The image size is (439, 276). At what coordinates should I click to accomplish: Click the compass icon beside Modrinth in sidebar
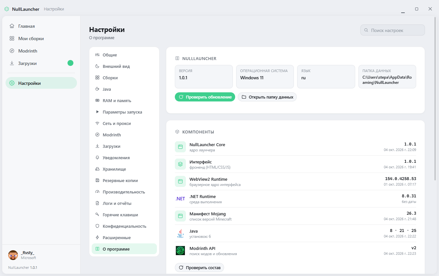(12, 51)
